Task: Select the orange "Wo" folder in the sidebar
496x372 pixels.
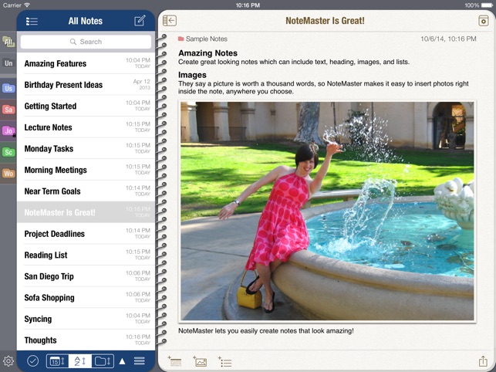Action: (x=8, y=174)
